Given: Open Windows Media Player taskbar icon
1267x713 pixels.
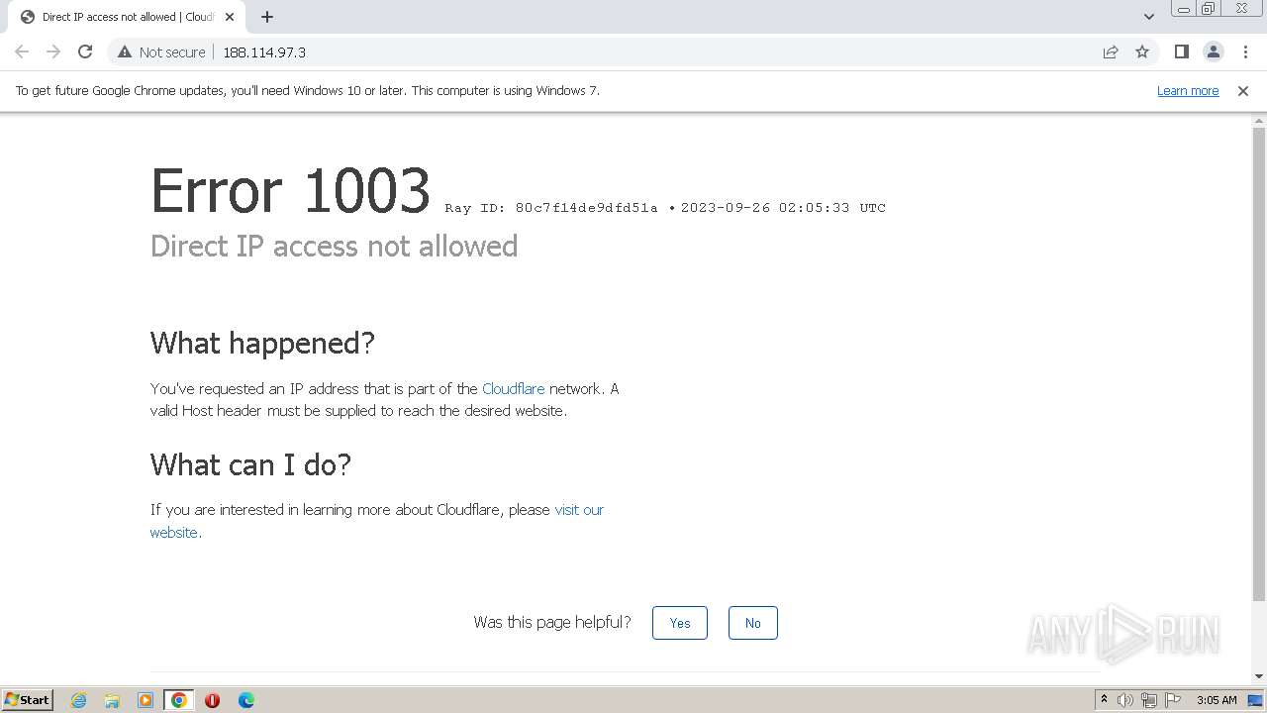Looking at the screenshot, I should [146, 700].
